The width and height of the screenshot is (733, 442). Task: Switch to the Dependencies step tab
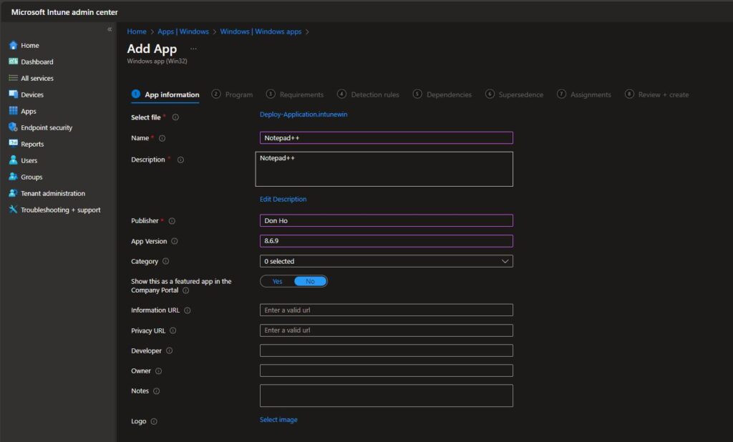(x=442, y=94)
